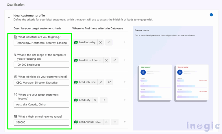
Task: Remove the Lead.No. of Employees mapping
Action: coord(106,60)
